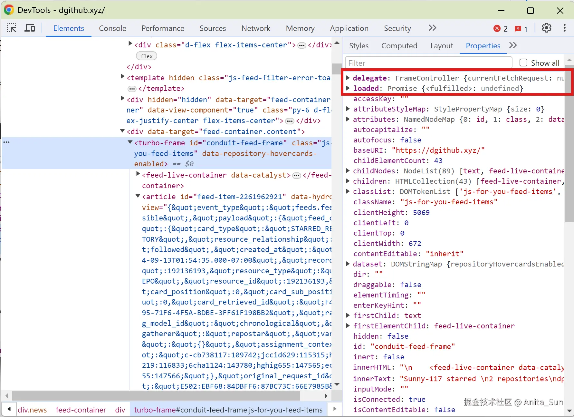
Task: Open the Network tab
Action: [x=256, y=28]
